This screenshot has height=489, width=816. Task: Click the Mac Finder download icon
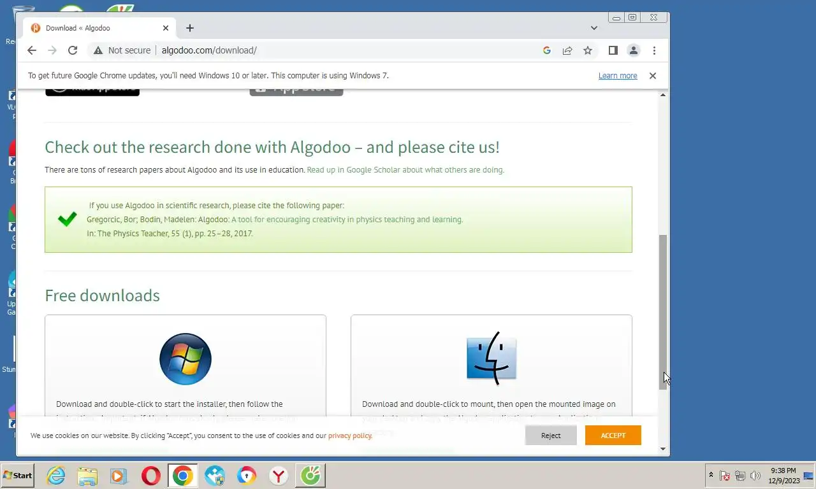click(x=492, y=358)
